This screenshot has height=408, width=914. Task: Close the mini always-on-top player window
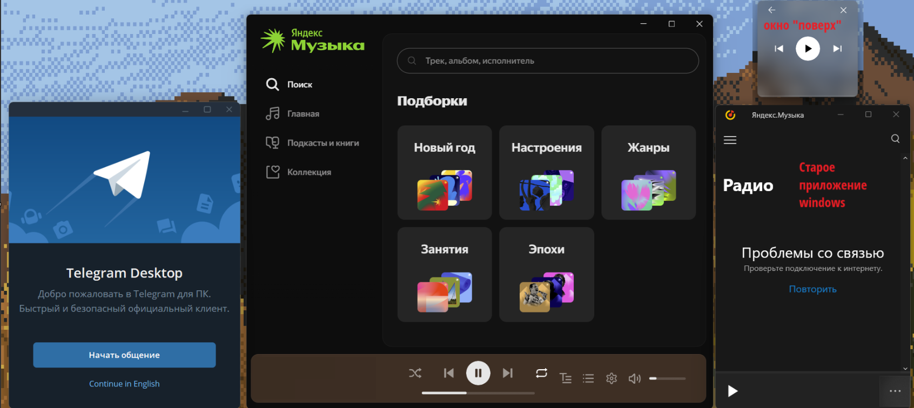[843, 10]
